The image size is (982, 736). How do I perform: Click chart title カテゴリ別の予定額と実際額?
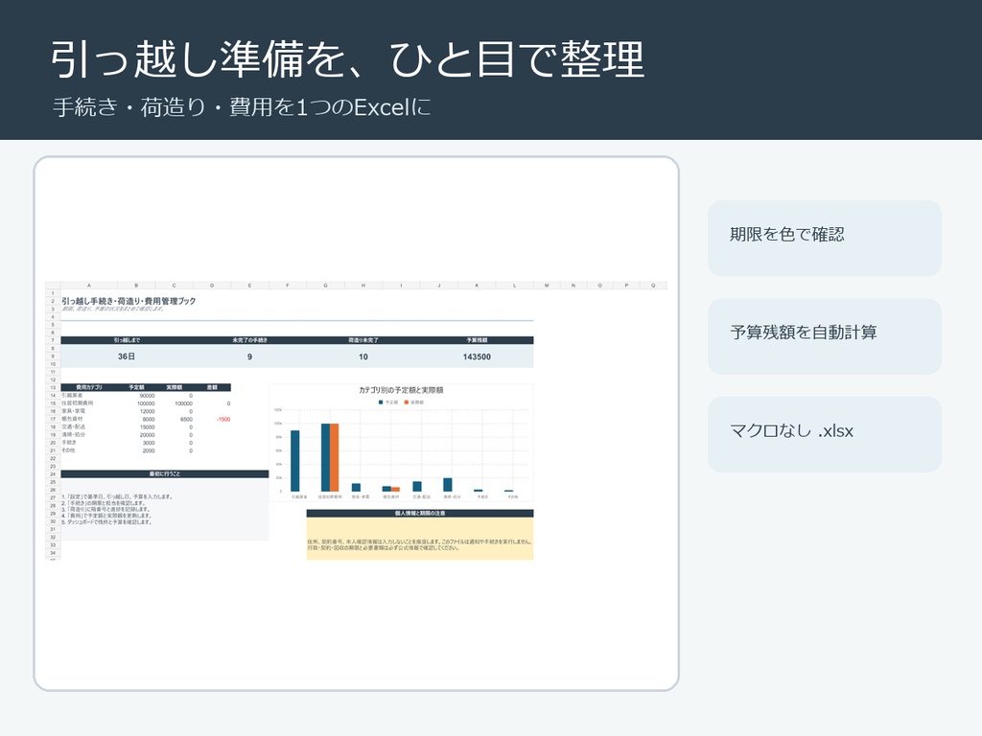point(401,390)
